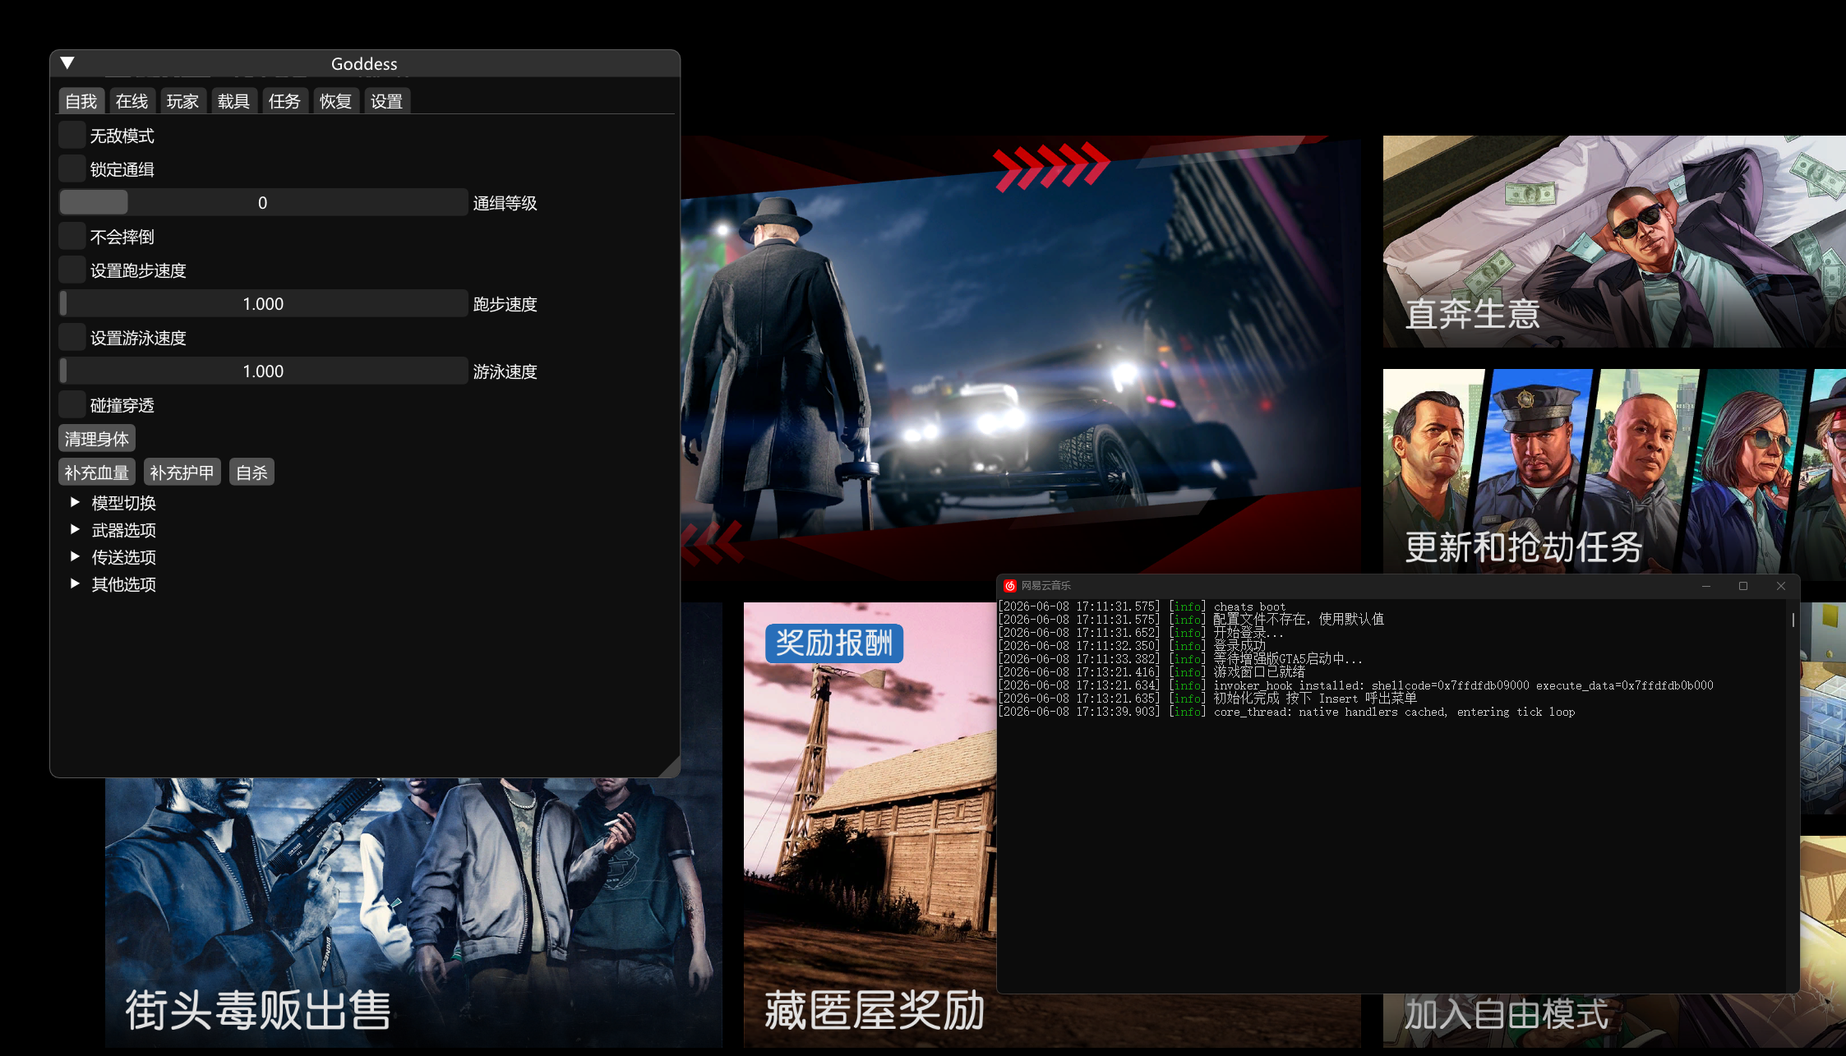This screenshot has height=1056, width=1846.
Task: Switch to the 在线 tab
Action: click(x=132, y=101)
